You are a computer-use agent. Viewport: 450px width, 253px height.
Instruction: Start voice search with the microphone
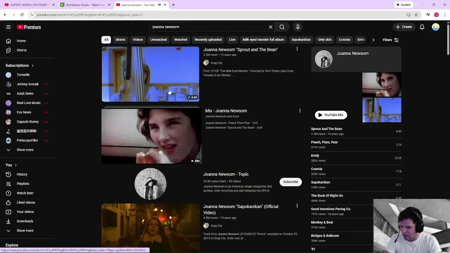(x=298, y=27)
